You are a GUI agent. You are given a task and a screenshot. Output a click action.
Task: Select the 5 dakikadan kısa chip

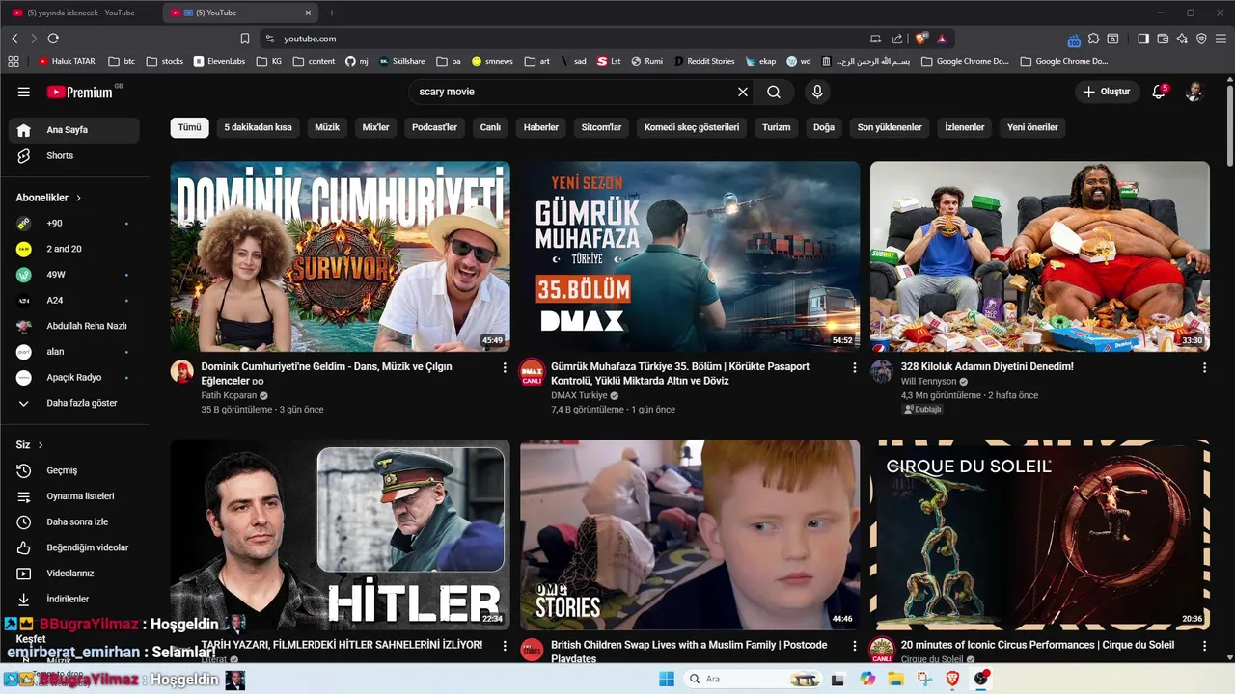(259, 127)
